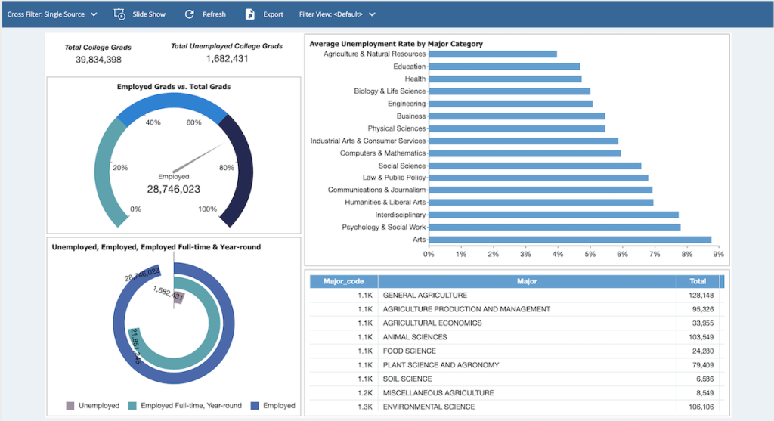
Task: Select the Arts bar in chart
Action: pyautogui.click(x=570, y=240)
